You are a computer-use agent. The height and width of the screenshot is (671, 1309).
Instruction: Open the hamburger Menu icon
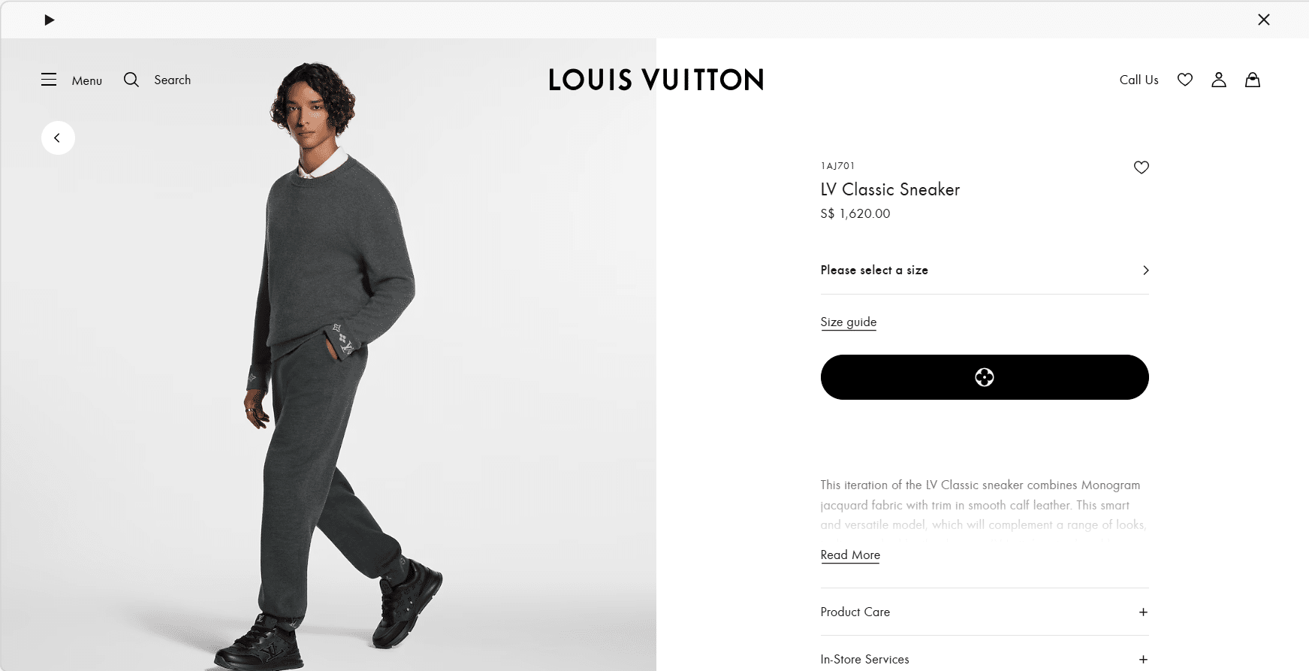click(49, 80)
